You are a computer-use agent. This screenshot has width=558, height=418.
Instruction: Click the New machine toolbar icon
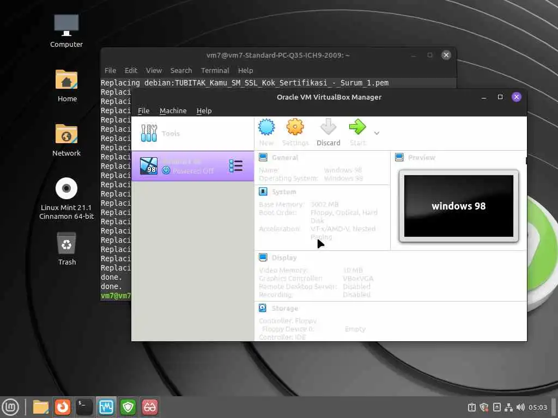(x=266, y=127)
